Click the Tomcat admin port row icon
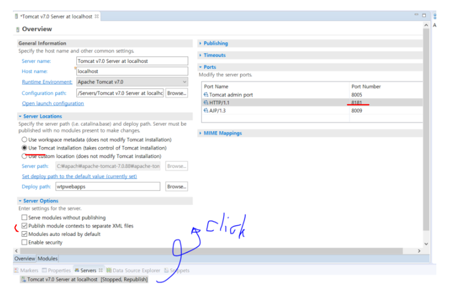The width and height of the screenshot is (451, 297). [206, 95]
